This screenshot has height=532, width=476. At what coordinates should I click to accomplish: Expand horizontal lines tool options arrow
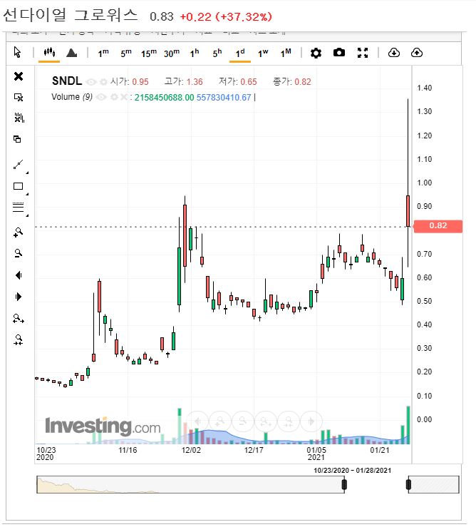click(x=27, y=215)
